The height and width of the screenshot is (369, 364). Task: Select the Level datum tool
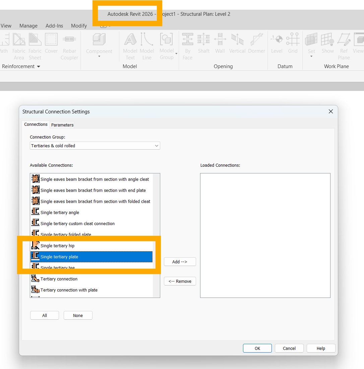click(x=277, y=44)
